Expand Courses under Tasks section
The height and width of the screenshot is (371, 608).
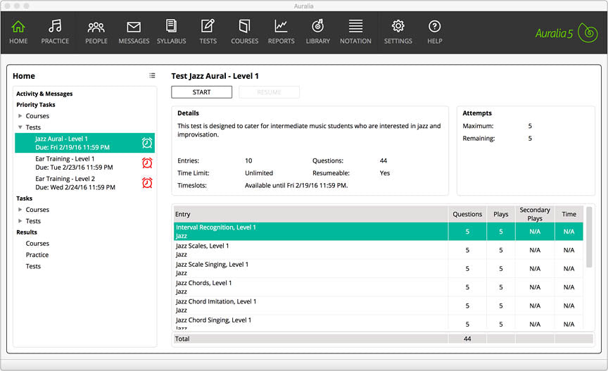(20, 209)
